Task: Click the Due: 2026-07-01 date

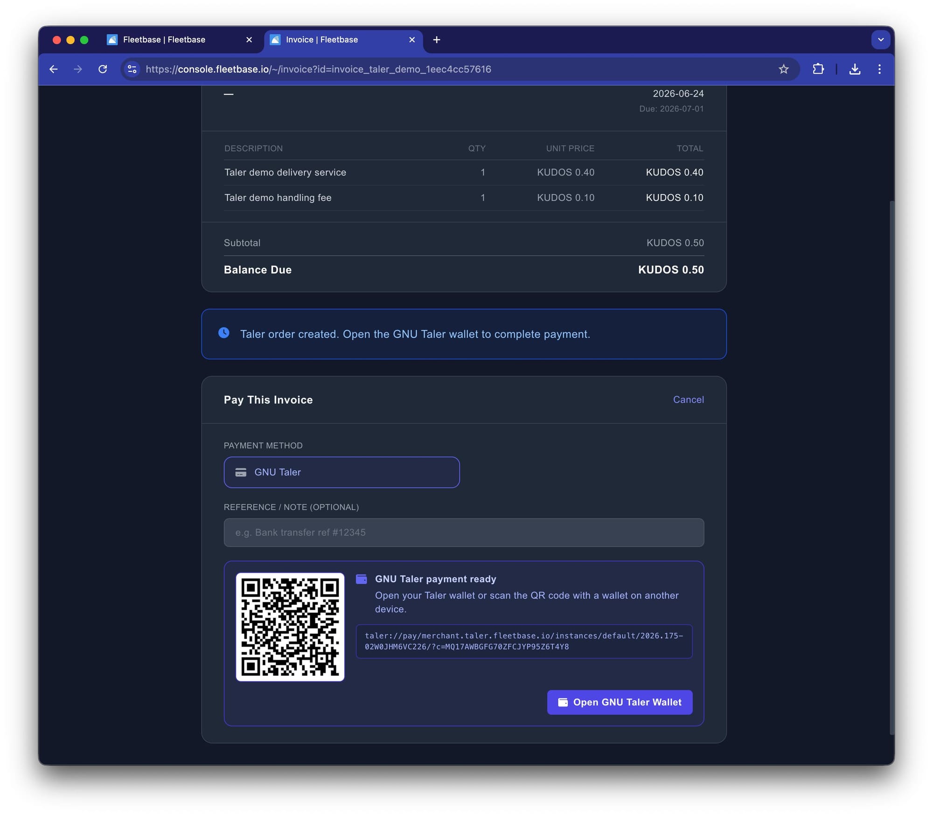Action: tap(671, 109)
